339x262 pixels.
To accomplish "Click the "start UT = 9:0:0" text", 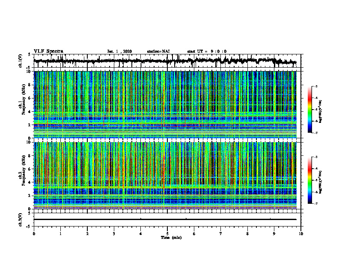I will (x=207, y=51).
